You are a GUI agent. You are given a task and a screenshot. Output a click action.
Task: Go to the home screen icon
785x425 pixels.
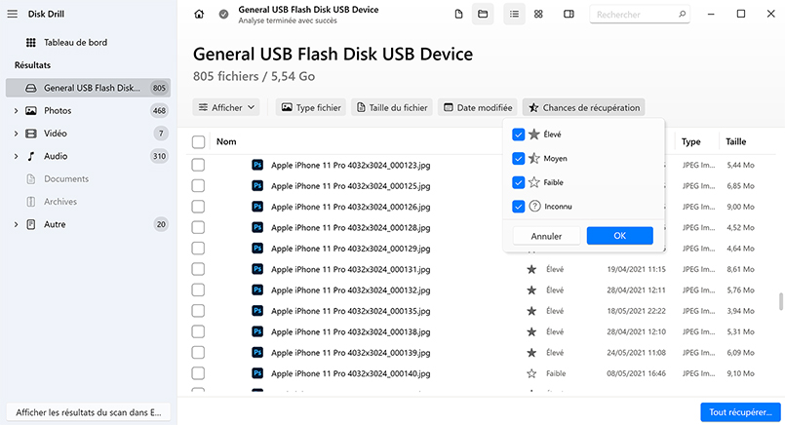pyautogui.click(x=200, y=15)
